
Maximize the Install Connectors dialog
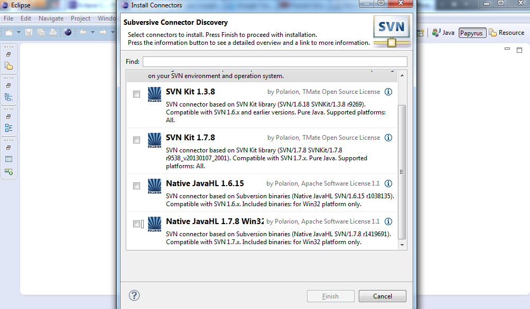381,3
